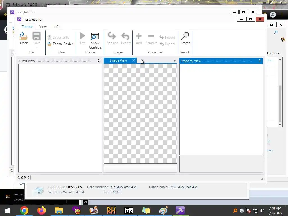
Task: Open Resource Hacker RH taskbar icon
Action: coord(111,210)
